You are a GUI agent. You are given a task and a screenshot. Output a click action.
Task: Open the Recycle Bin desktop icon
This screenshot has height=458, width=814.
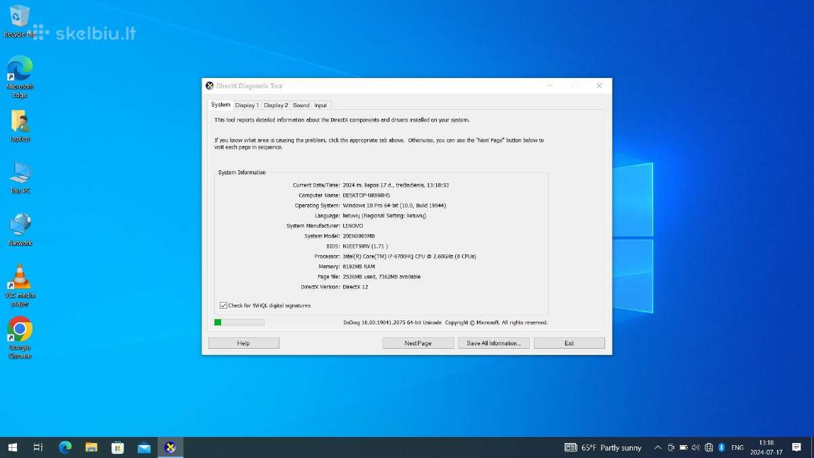pyautogui.click(x=20, y=21)
